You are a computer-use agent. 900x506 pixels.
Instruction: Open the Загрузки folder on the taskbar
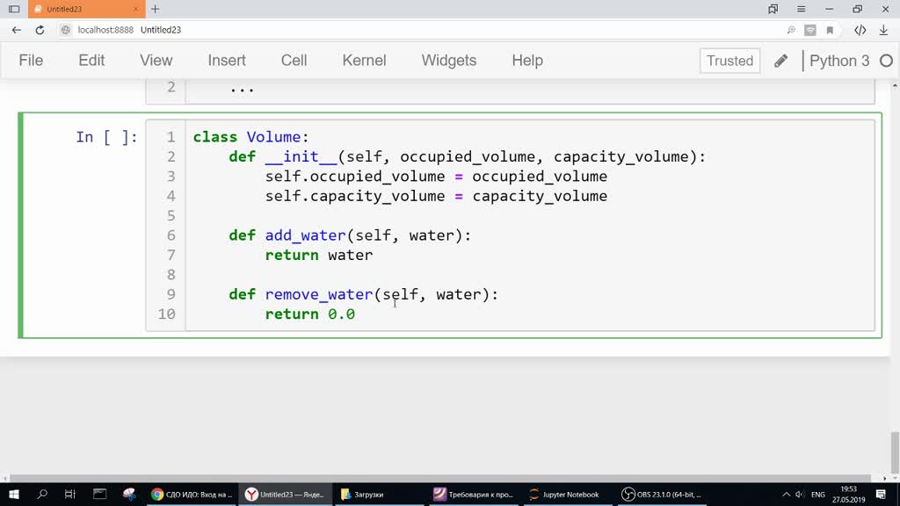pos(379,494)
